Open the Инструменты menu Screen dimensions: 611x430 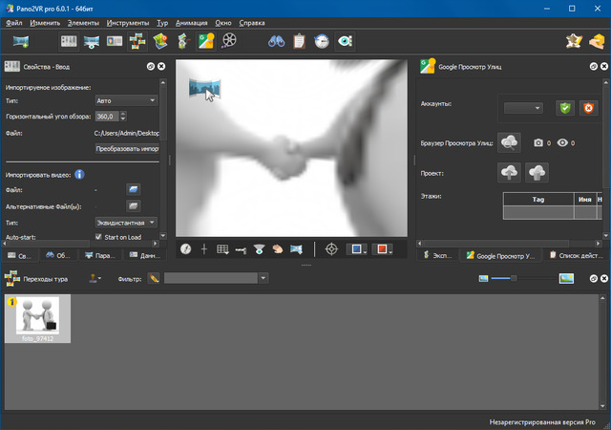click(x=127, y=20)
